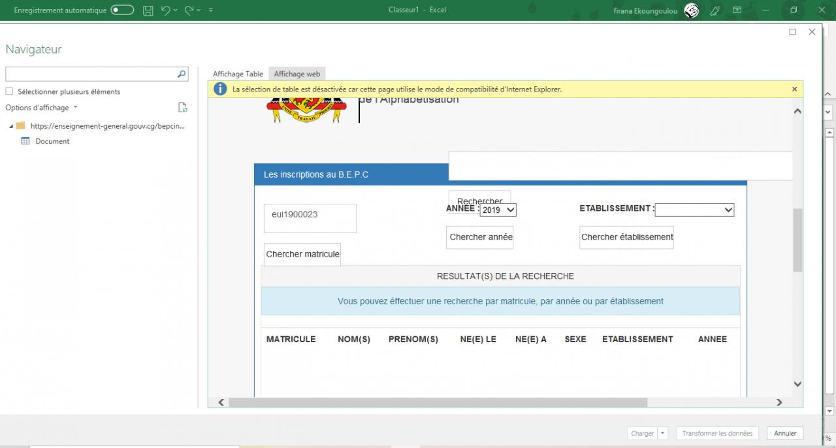836x448 pixels.
Task: Click horizontal scrollbar left arrow
Action: [x=221, y=402]
